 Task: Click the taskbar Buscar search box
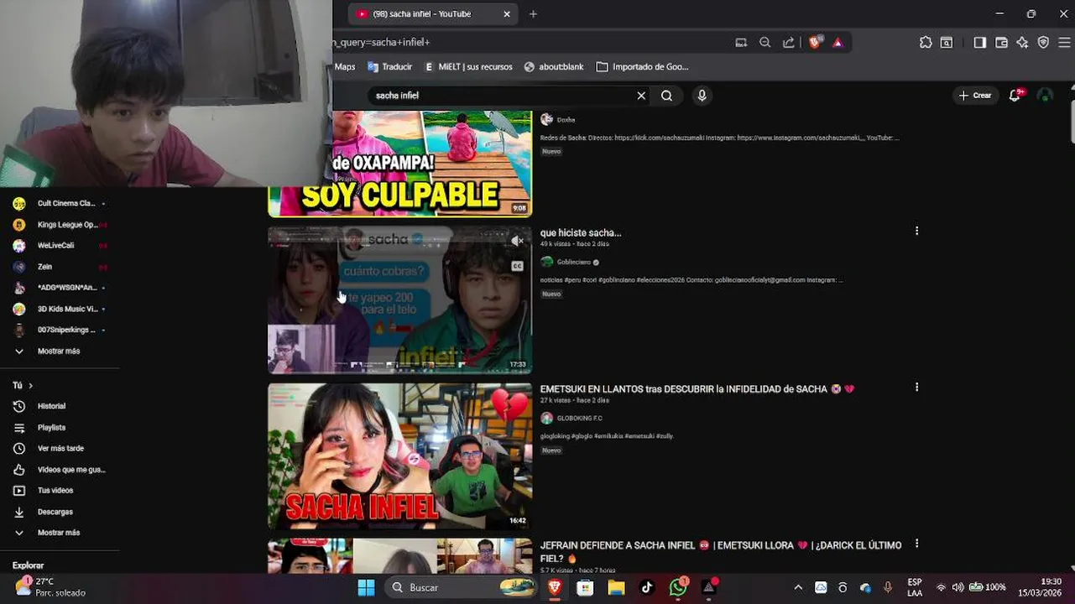tap(461, 587)
